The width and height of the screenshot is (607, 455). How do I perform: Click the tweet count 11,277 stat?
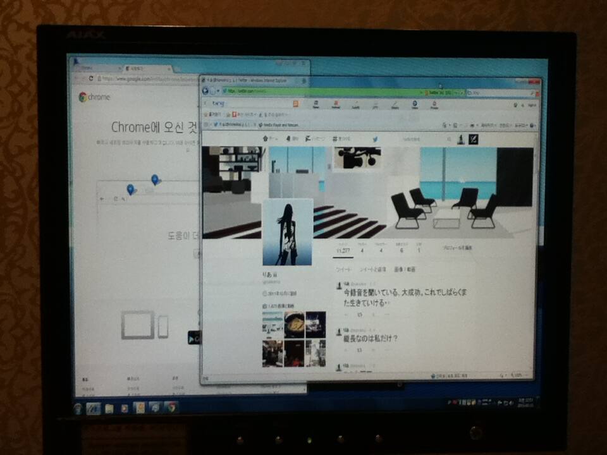tap(343, 249)
